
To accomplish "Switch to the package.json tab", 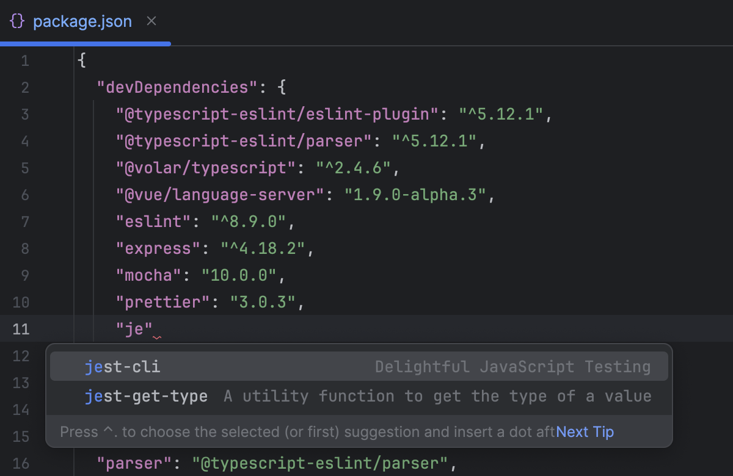I will point(82,21).
